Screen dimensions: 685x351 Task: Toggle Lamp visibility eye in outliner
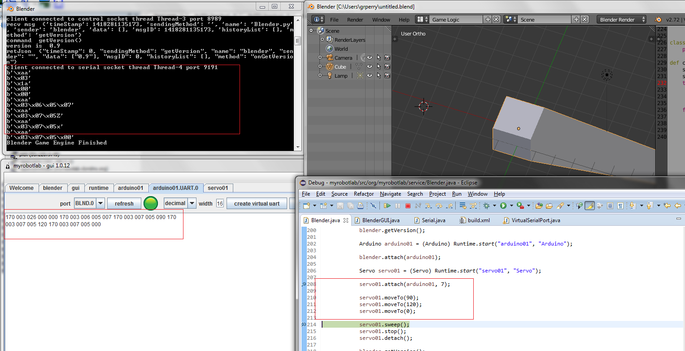coord(370,75)
